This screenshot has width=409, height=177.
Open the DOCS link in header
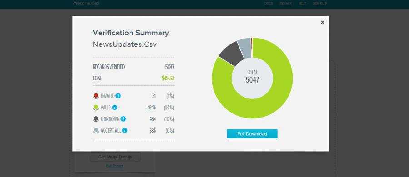click(x=269, y=3)
